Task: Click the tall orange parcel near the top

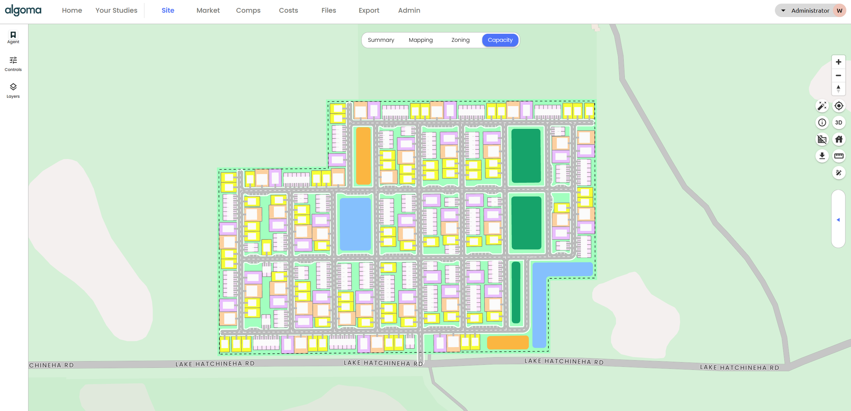Action: 363,156
